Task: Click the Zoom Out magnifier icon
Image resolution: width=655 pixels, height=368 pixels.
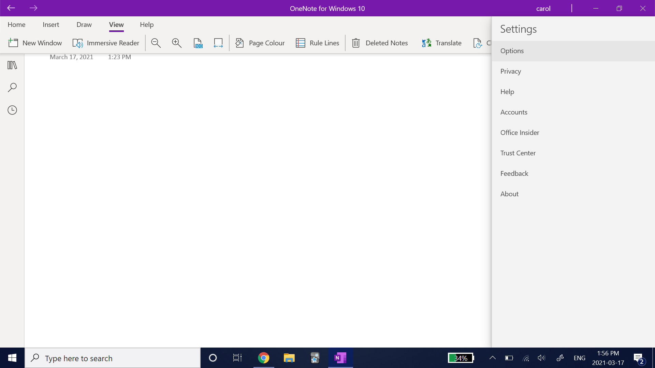Action: [156, 43]
